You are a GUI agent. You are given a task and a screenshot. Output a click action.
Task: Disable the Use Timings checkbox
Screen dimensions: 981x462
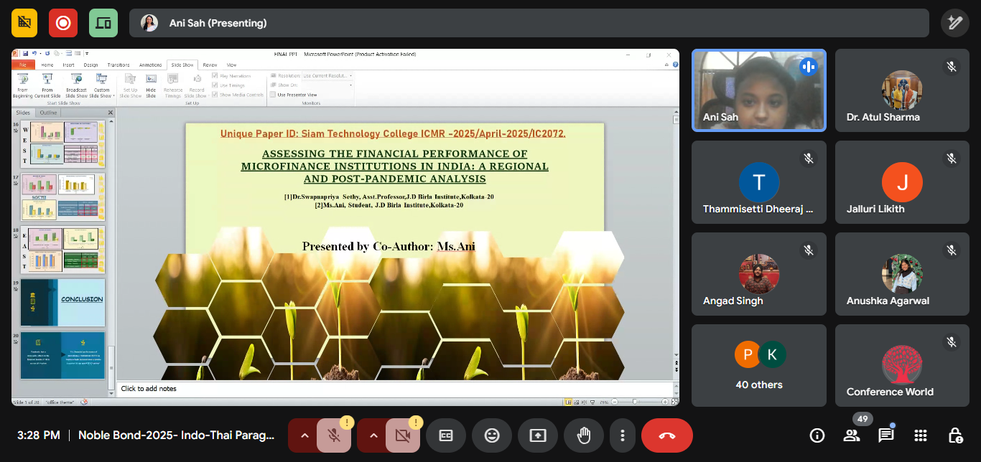tap(214, 85)
